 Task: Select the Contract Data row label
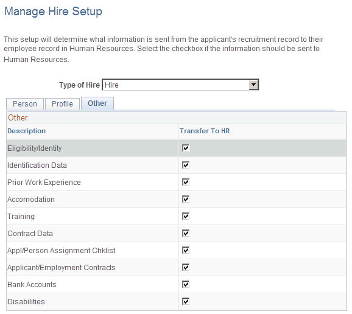(30, 234)
